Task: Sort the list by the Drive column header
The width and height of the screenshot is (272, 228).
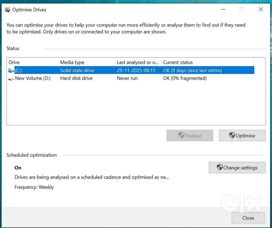Action: point(33,62)
